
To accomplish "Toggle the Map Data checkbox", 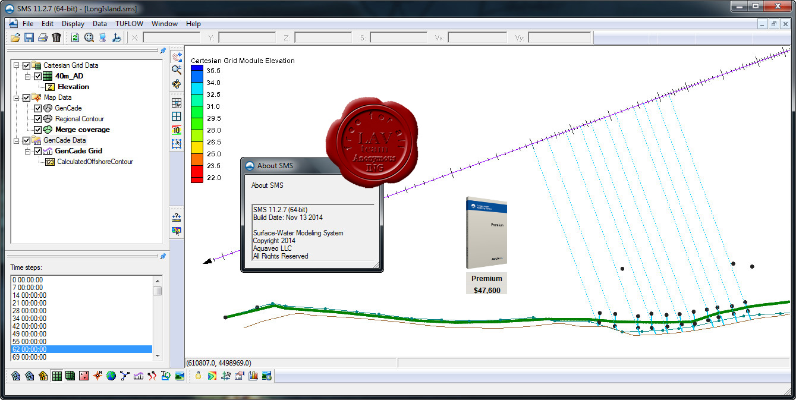I will click(26, 97).
